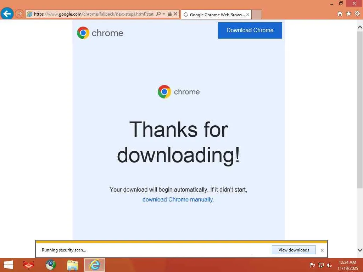
Task: Click the security lock icon in address bar
Action: 170,14
